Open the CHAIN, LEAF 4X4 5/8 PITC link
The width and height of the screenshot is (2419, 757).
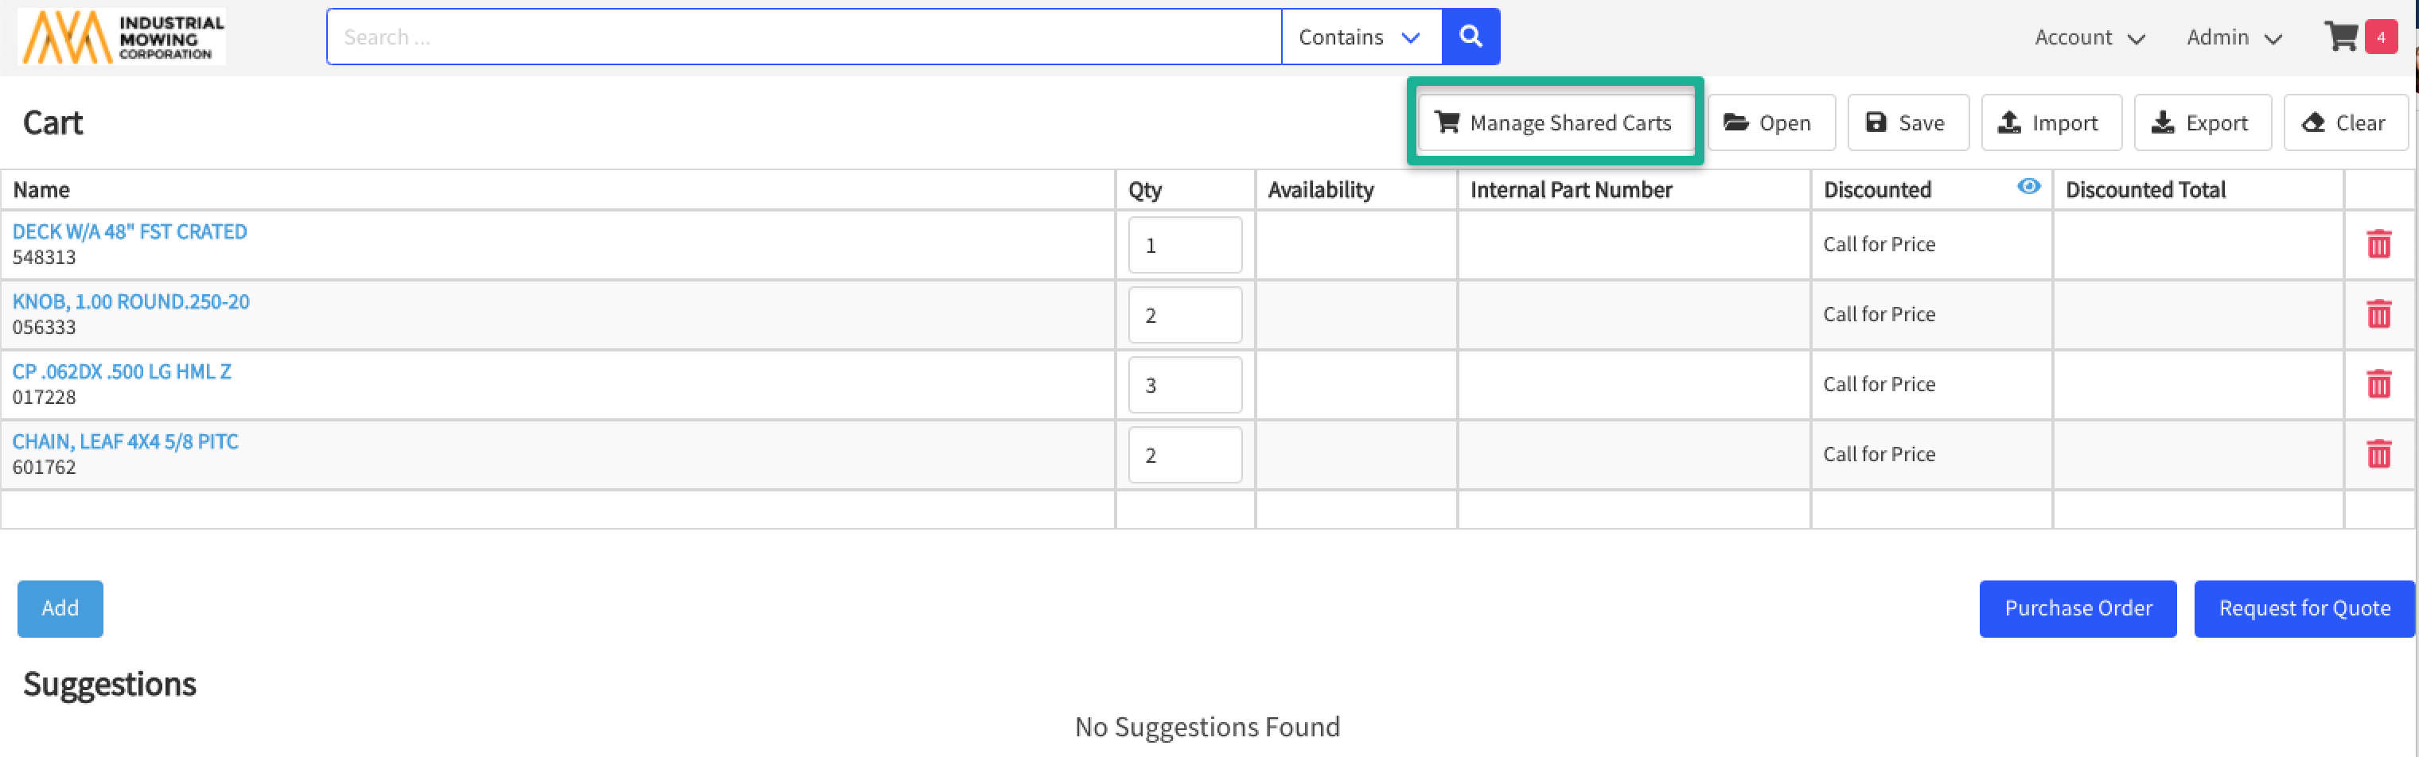click(125, 442)
